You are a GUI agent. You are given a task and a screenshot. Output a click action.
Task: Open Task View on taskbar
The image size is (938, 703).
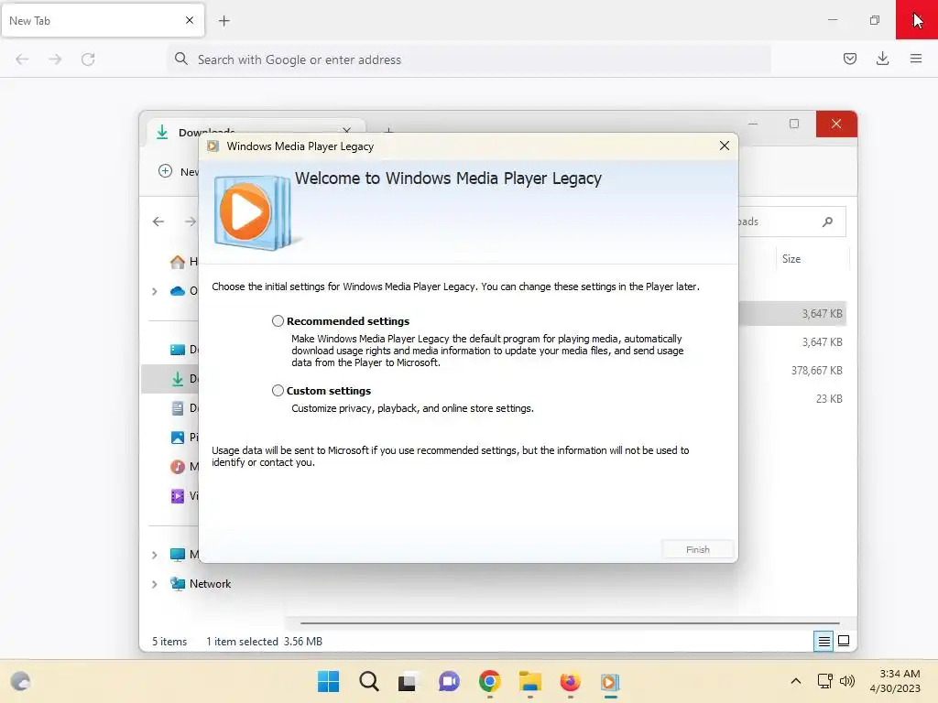(x=408, y=681)
